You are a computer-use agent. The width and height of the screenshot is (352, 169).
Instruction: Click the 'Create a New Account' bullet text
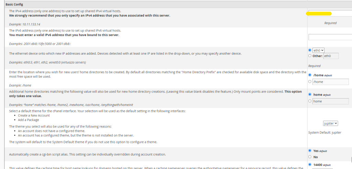coord(34,115)
